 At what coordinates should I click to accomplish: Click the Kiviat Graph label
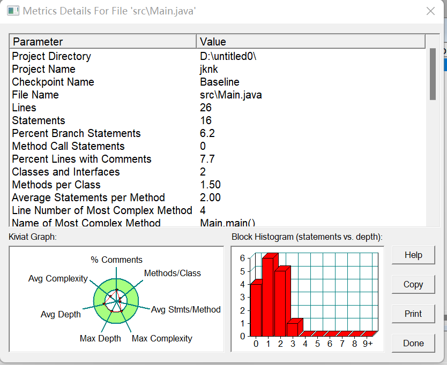click(x=33, y=237)
